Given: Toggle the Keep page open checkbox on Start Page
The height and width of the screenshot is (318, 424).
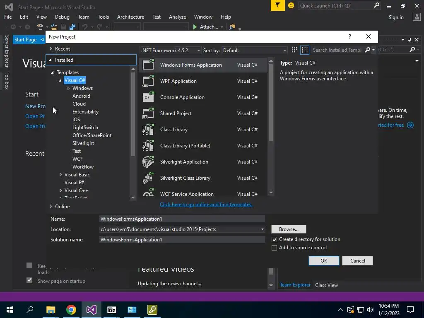Looking at the screenshot, I should pos(29,265).
